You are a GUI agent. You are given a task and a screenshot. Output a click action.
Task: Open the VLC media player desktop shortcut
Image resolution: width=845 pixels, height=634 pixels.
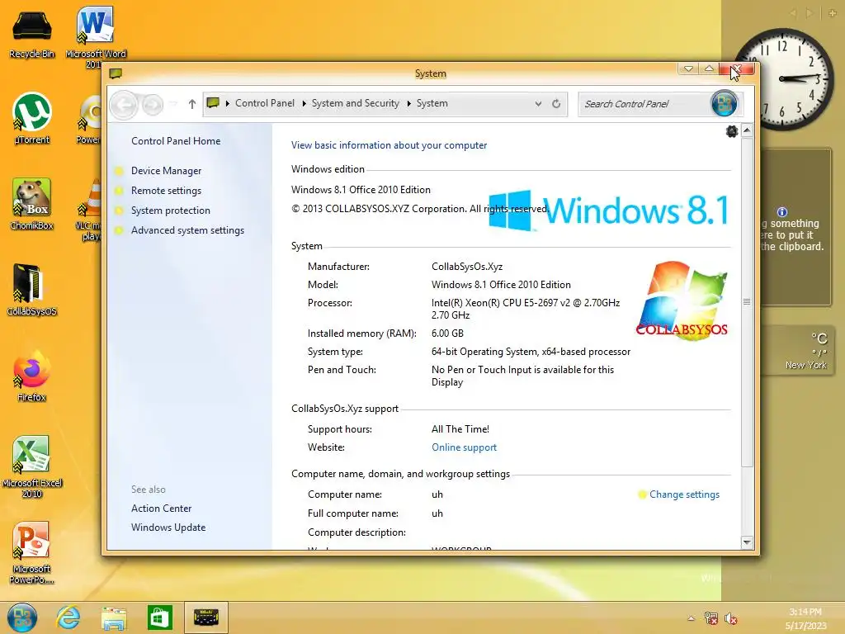click(89, 209)
